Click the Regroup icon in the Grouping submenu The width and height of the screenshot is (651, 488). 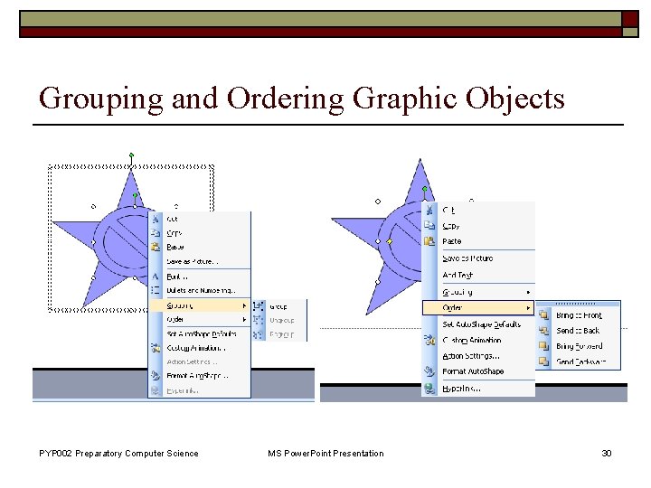point(259,334)
